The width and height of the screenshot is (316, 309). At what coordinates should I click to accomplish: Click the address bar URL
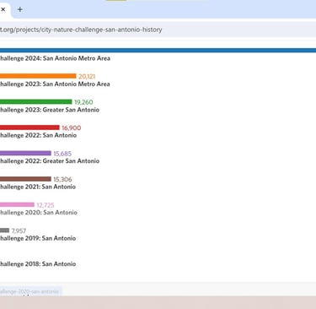(81, 30)
